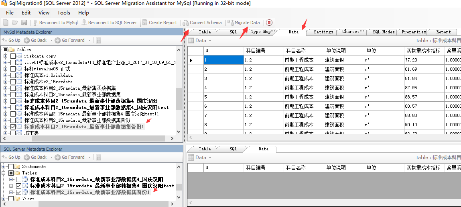
Task: Expand the 标准成本v1.0riskdata node
Action: [5, 76]
